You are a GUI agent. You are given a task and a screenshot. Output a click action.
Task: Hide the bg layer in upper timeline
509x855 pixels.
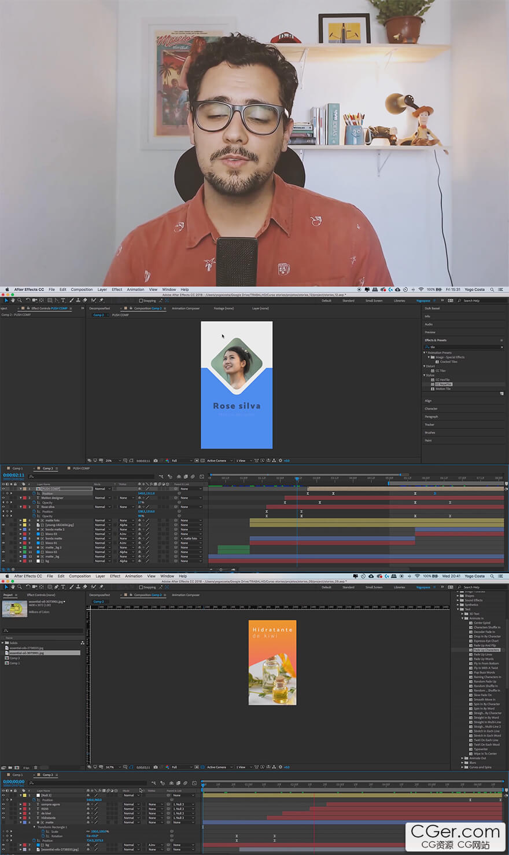coord(3,561)
